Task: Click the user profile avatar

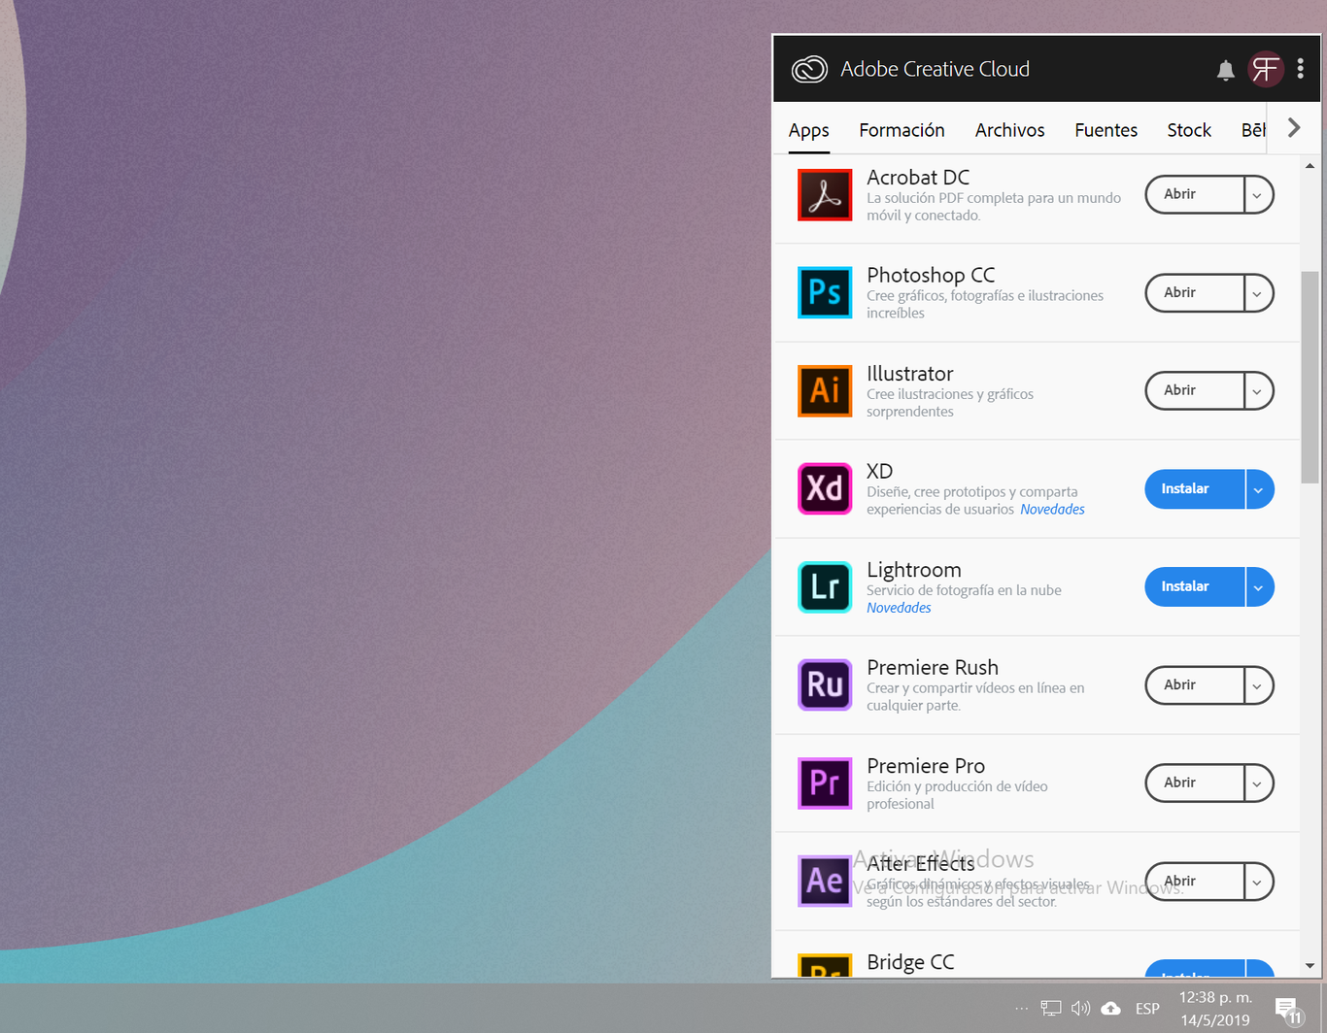Action: point(1265,69)
